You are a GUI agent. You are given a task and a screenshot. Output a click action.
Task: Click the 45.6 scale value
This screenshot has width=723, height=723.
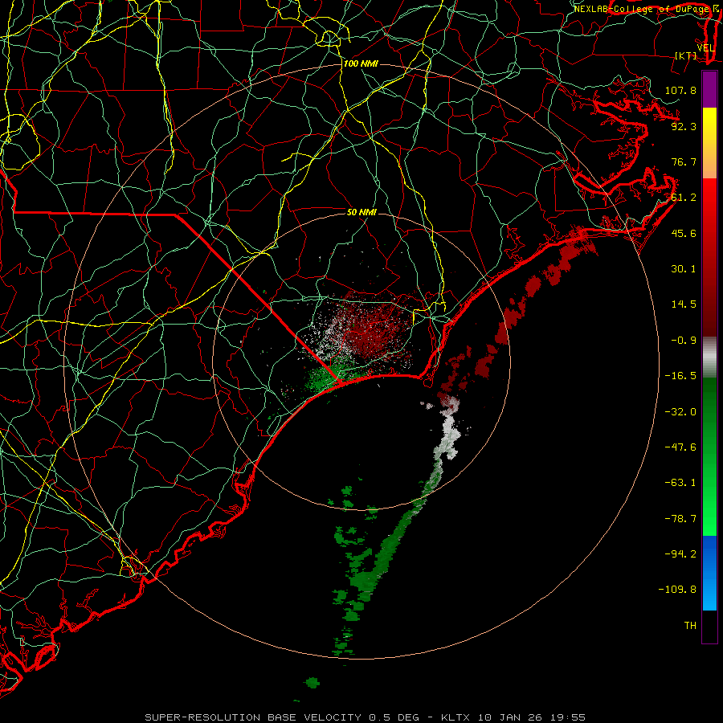[684, 233]
